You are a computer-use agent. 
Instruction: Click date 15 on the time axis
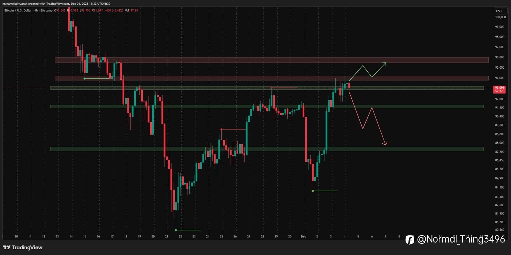(x=85, y=236)
